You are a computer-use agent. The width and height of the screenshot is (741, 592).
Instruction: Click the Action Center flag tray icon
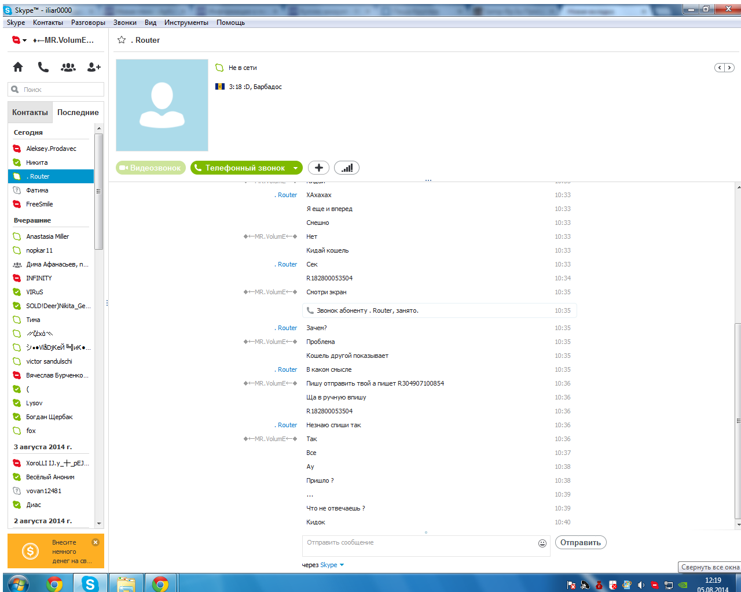pos(571,585)
